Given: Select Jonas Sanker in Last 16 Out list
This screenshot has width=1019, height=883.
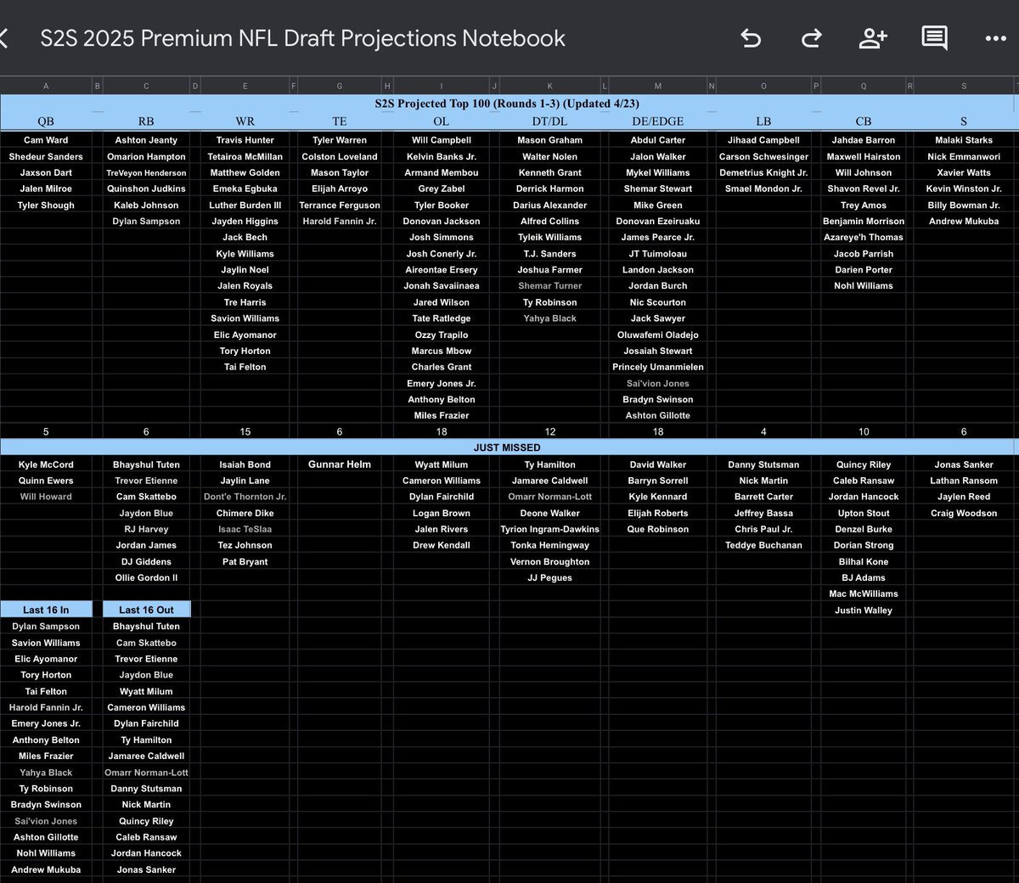Looking at the screenshot, I should (146, 869).
